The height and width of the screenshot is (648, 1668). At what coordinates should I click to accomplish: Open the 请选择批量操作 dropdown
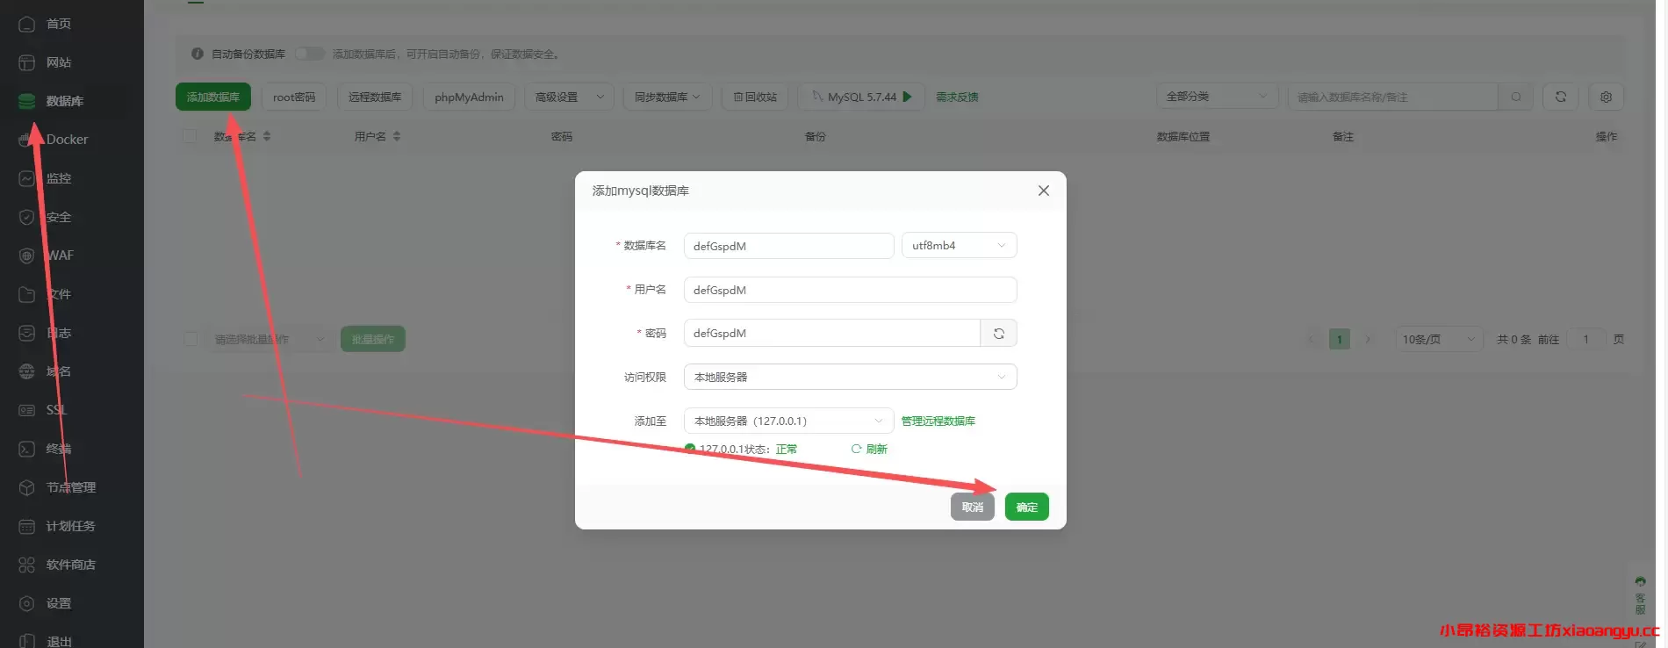pos(270,339)
